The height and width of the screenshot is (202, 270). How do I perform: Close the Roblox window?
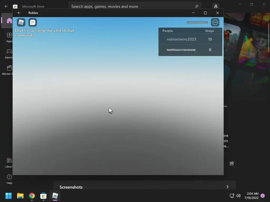[x=218, y=13]
